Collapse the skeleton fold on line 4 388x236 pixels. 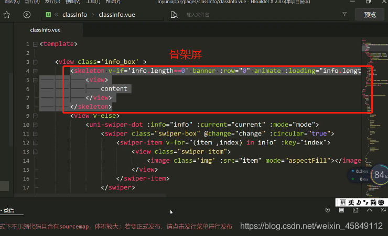point(35,71)
